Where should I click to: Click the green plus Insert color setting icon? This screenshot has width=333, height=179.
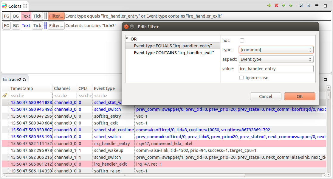pyautogui.click(x=269, y=6)
